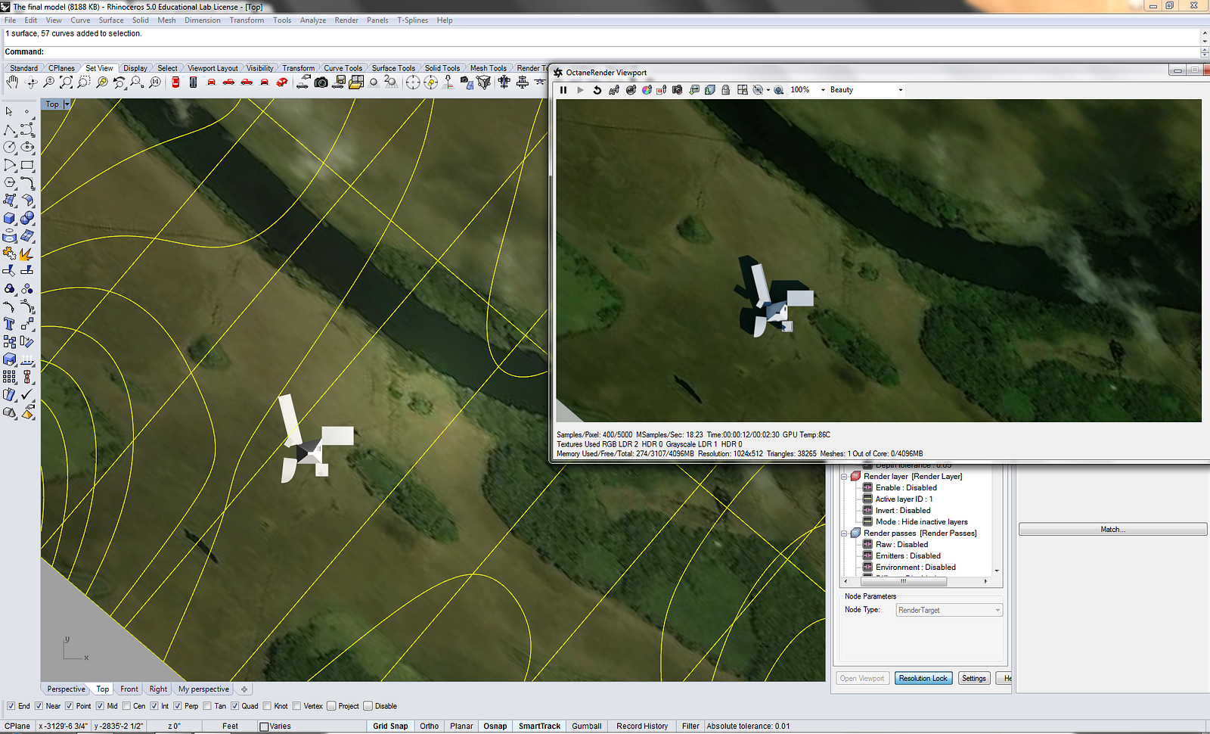This screenshot has width=1210, height=734.
Task: Click the camera icon in Octane toolbar
Action: tap(678, 90)
